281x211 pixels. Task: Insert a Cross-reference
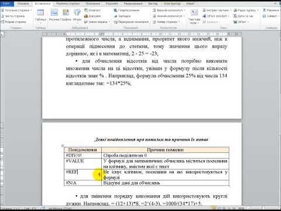pyautogui.click(x=131, y=22)
